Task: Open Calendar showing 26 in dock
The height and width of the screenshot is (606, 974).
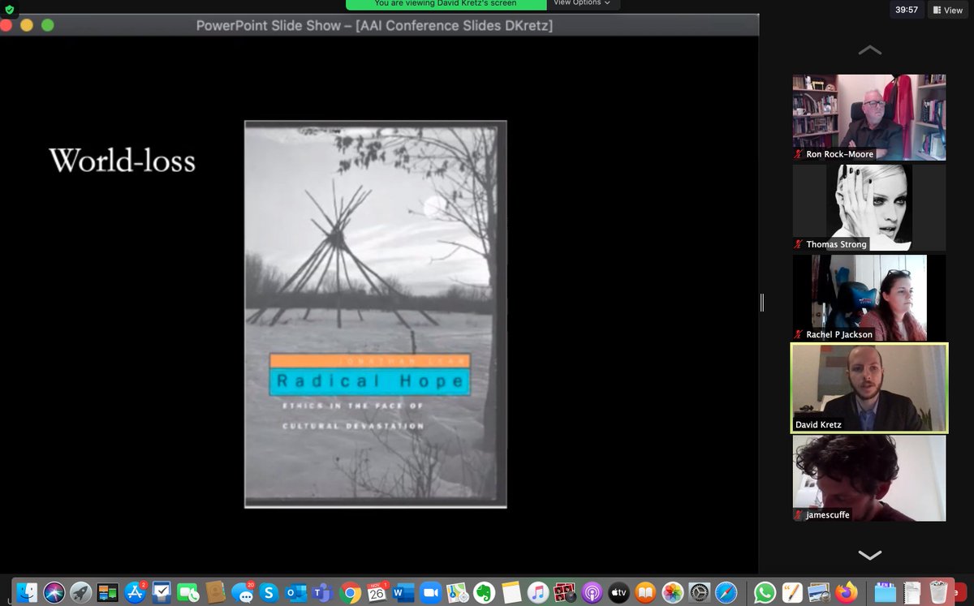Action: [x=377, y=592]
